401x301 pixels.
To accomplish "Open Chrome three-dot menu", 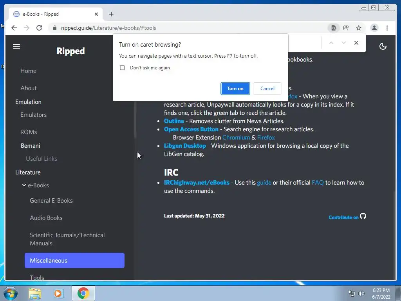I will [x=387, y=28].
